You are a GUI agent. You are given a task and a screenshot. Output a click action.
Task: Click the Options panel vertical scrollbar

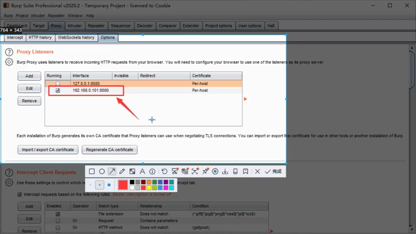tap(412, 138)
